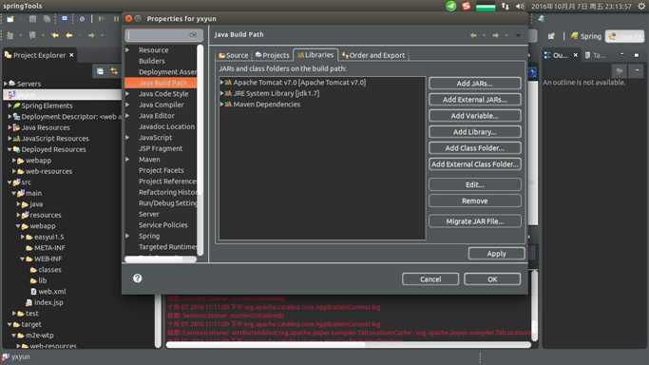
Task: Click Cancel in Properties dialog
Action: click(x=430, y=279)
